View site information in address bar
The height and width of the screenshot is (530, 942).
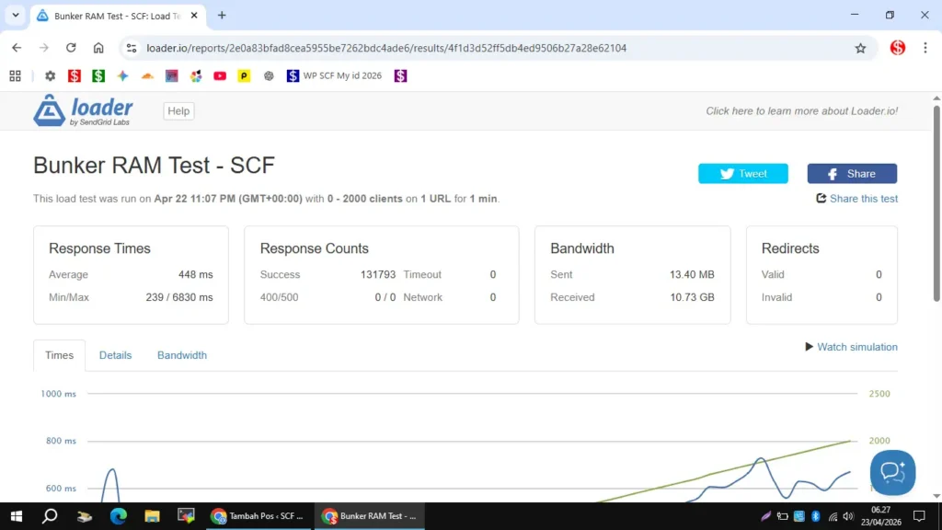(132, 48)
